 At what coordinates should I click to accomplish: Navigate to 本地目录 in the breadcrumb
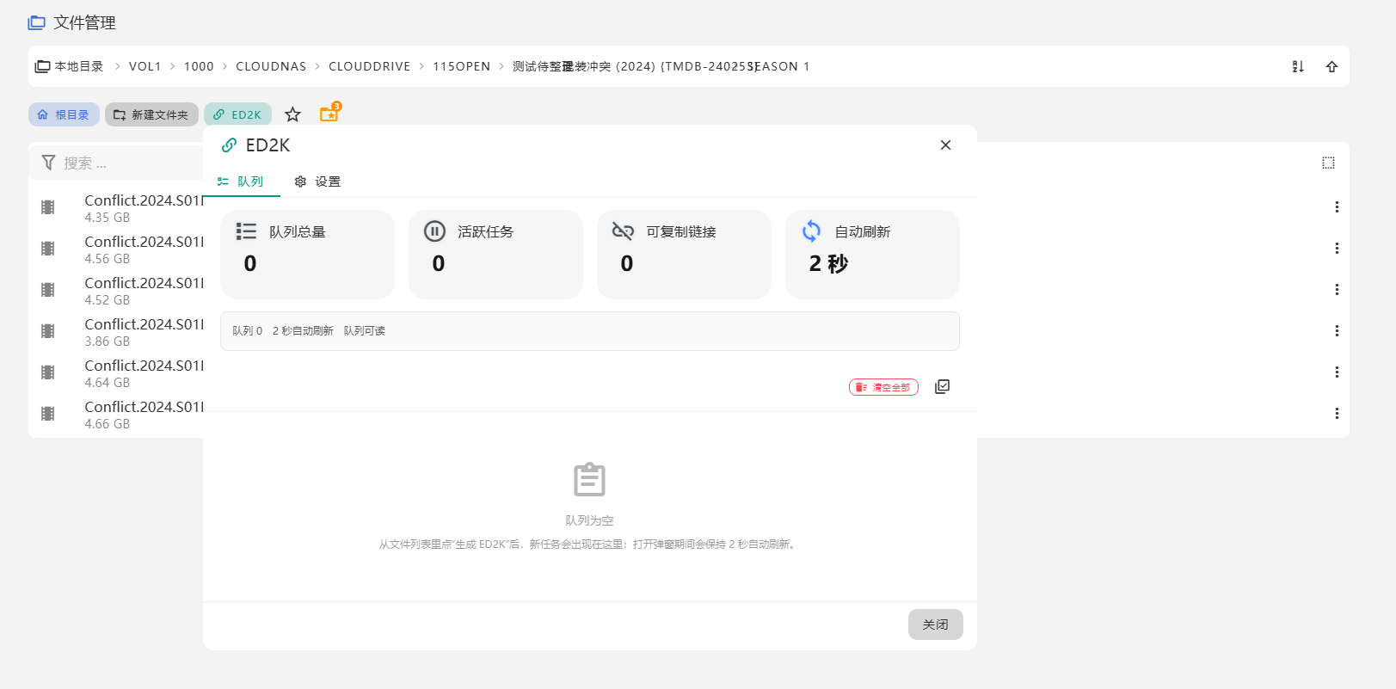click(69, 66)
